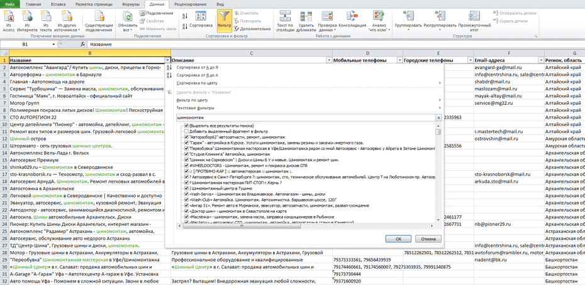
Task: Click the fx insert function icon
Action: pyautogui.click(x=83, y=45)
